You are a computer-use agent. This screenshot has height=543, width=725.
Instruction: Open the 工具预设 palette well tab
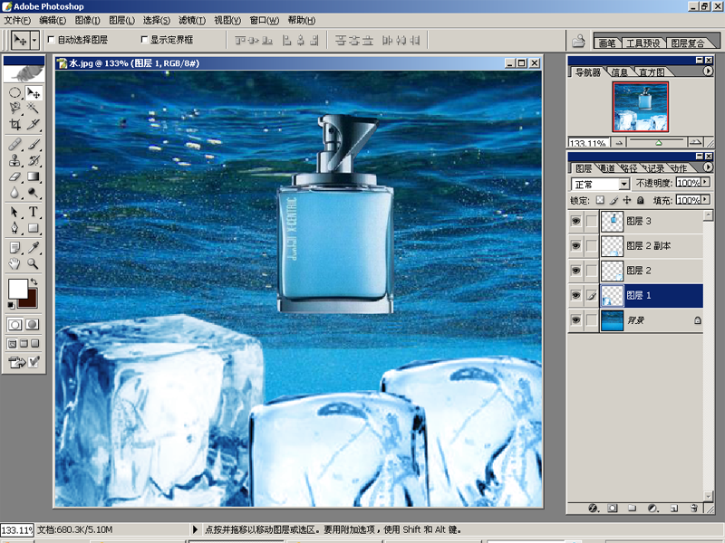[x=643, y=43]
